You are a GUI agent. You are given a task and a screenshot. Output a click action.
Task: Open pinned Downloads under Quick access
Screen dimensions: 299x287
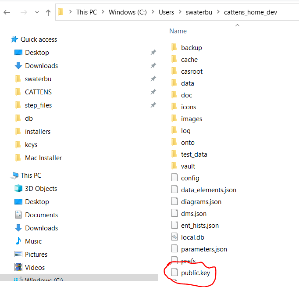tap(41, 66)
